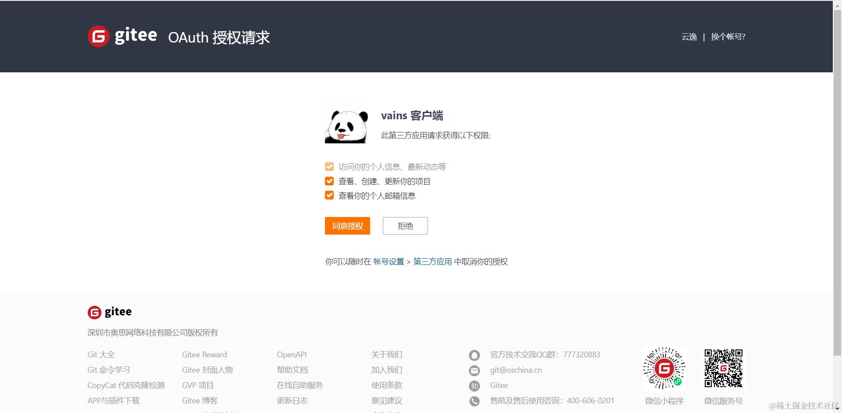Image resolution: width=842 pixels, height=413 pixels.
Task: Open the 换个帐号? link
Action: [728, 37]
